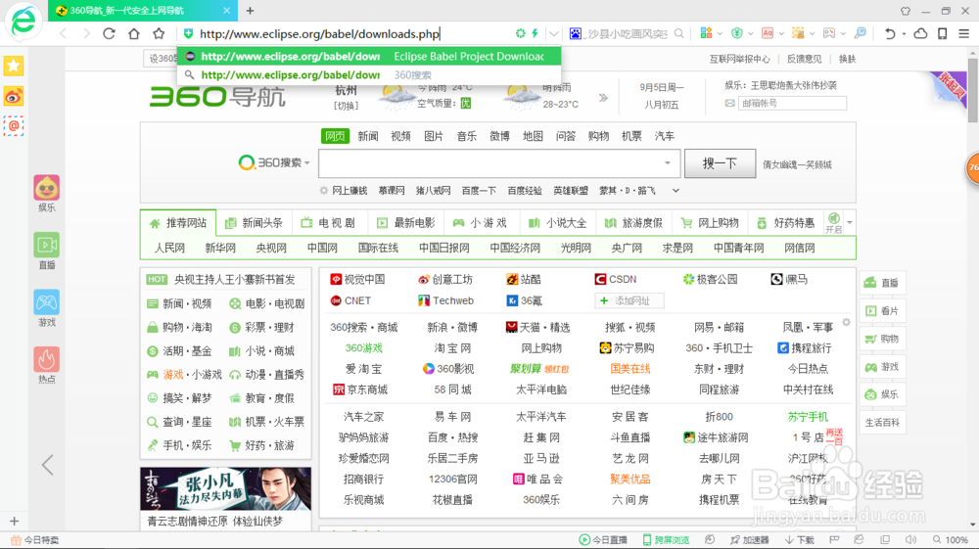Open 下载 downloads in status bar

tap(799, 539)
